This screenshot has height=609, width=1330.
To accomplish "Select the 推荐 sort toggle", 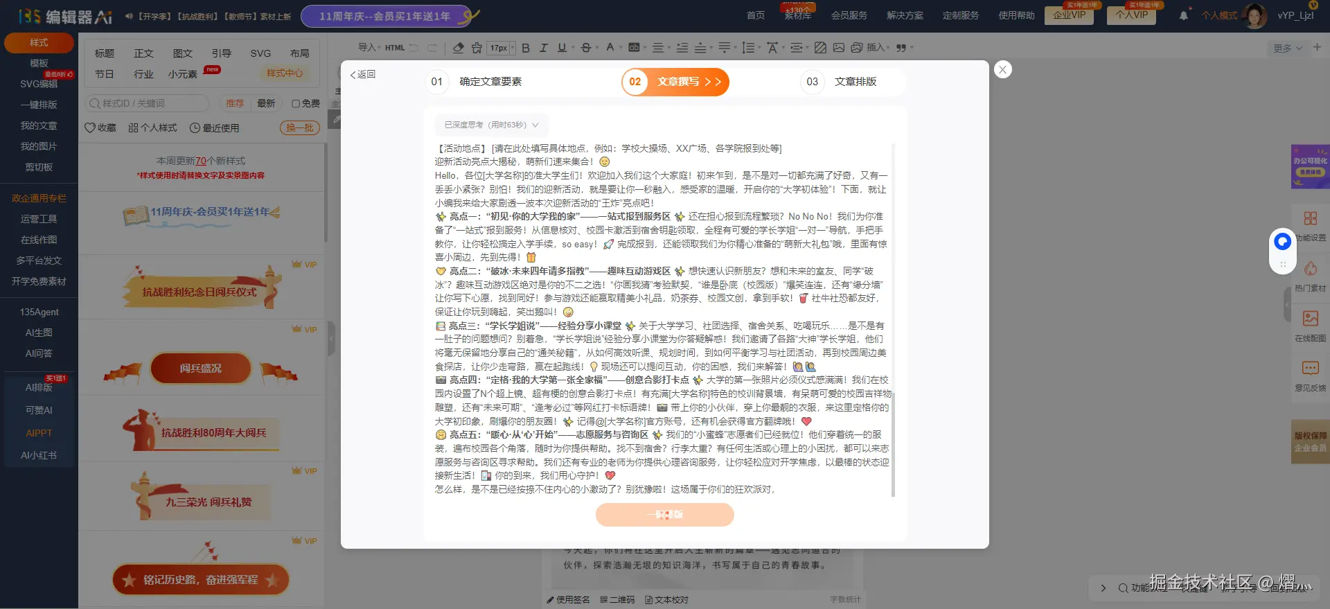I will [235, 103].
